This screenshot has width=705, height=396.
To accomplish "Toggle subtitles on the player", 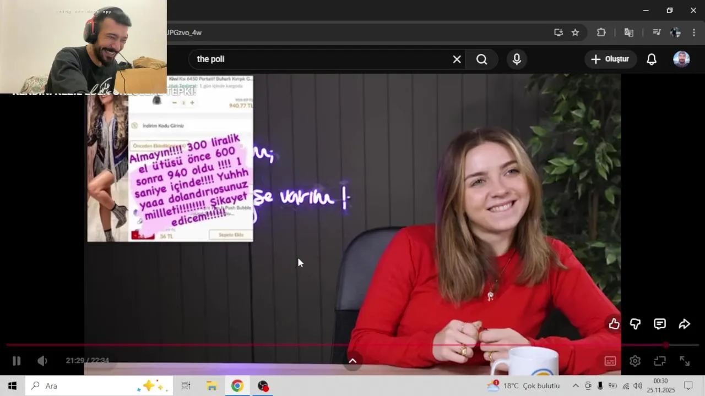I will point(610,361).
